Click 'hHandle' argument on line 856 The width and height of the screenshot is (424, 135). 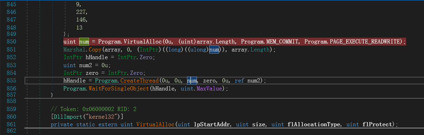click(163, 89)
